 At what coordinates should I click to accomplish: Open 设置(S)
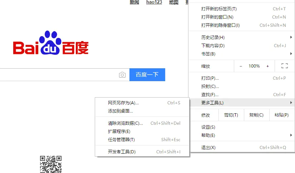coord(242,127)
